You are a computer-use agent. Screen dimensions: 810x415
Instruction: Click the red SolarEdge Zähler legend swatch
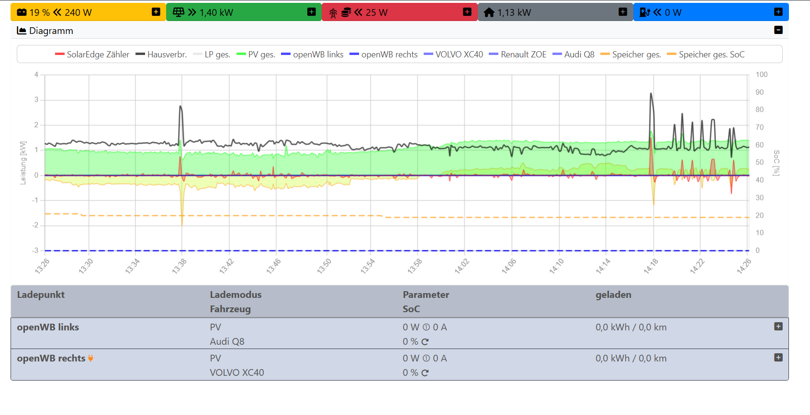tap(60, 55)
